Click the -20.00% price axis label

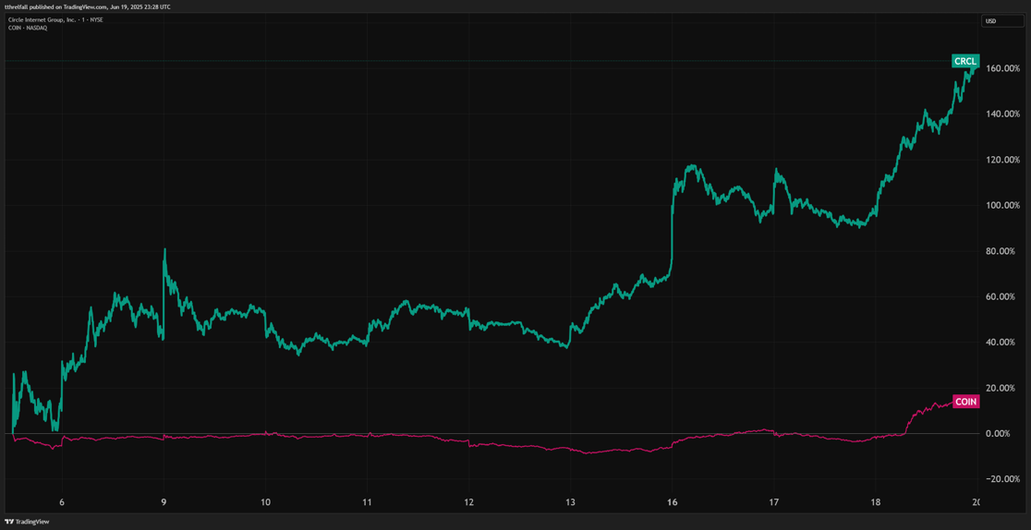(1002, 478)
